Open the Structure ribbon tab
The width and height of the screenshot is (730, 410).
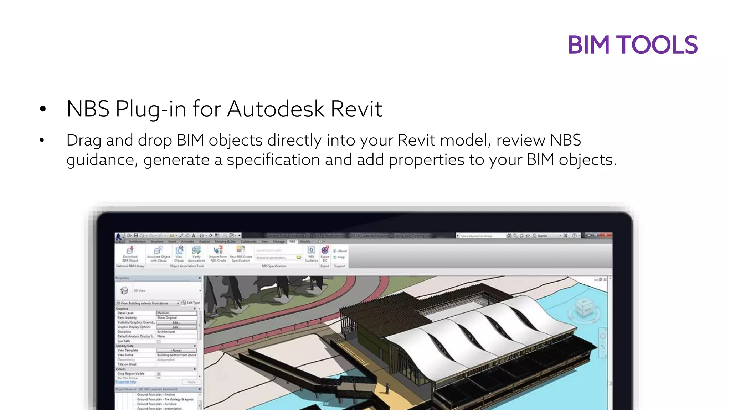[157, 242]
